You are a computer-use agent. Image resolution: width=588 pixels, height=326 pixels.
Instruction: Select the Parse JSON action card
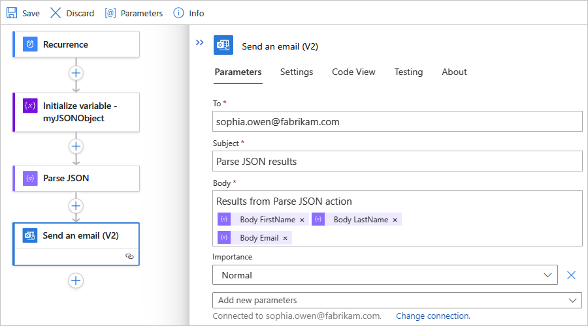click(76, 178)
